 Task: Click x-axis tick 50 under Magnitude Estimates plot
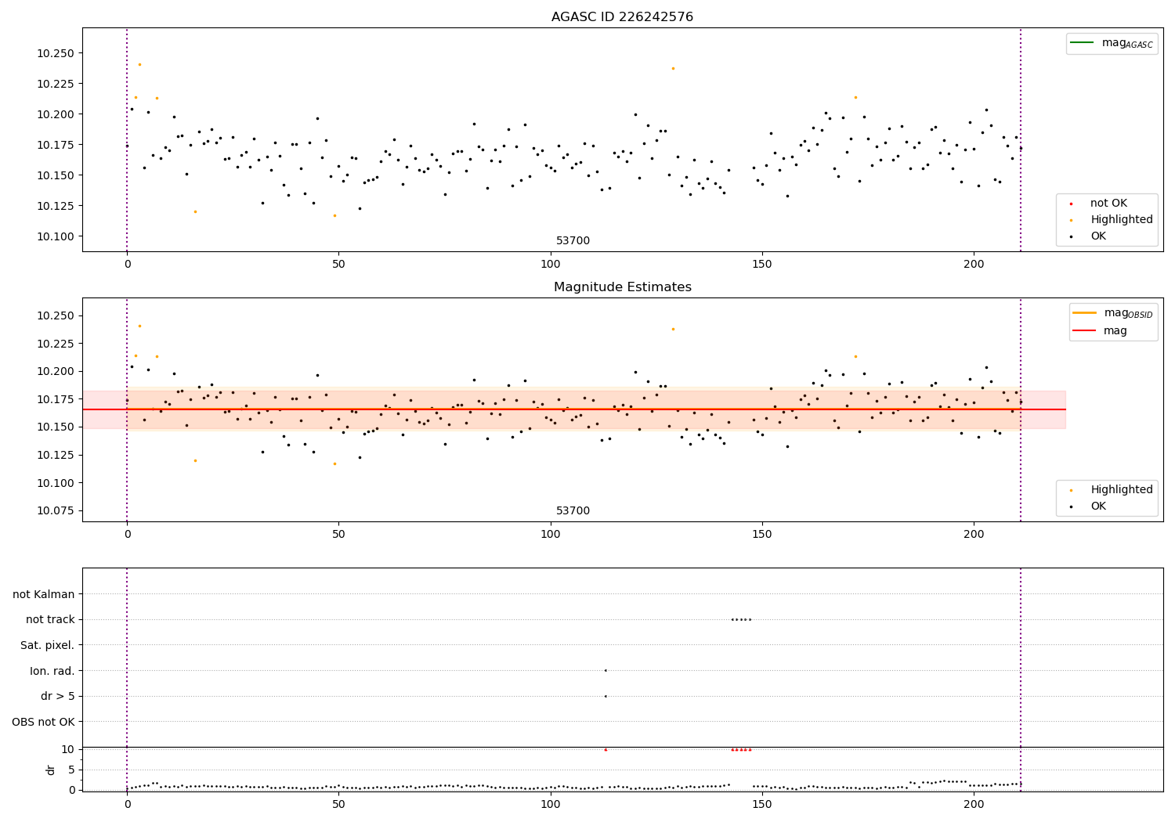[338, 535]
